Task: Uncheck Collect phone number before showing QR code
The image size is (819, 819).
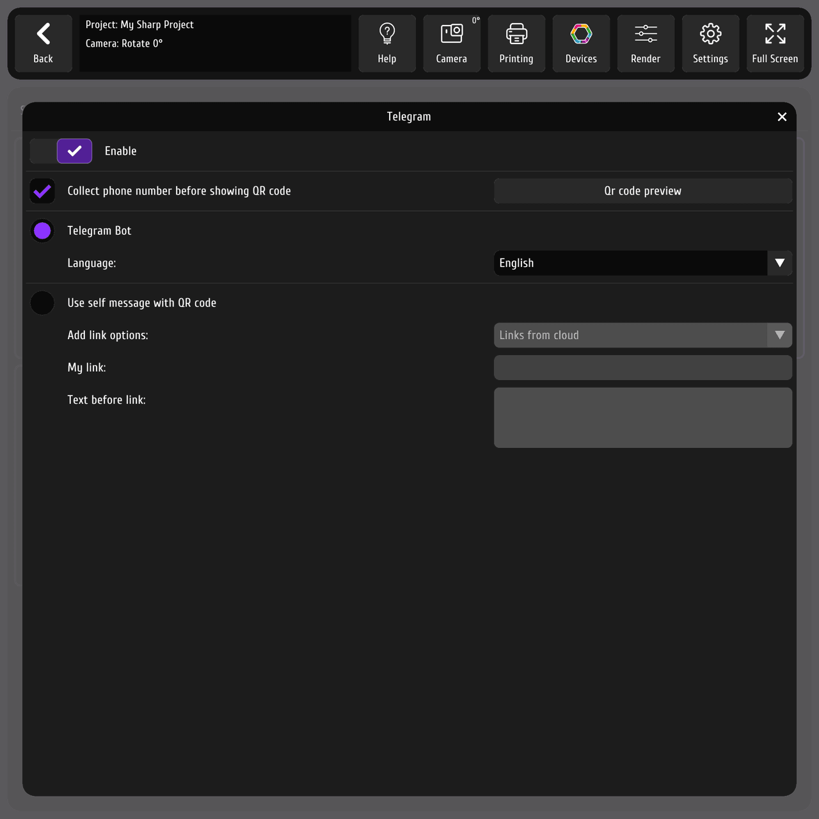Action: [42, 191]
